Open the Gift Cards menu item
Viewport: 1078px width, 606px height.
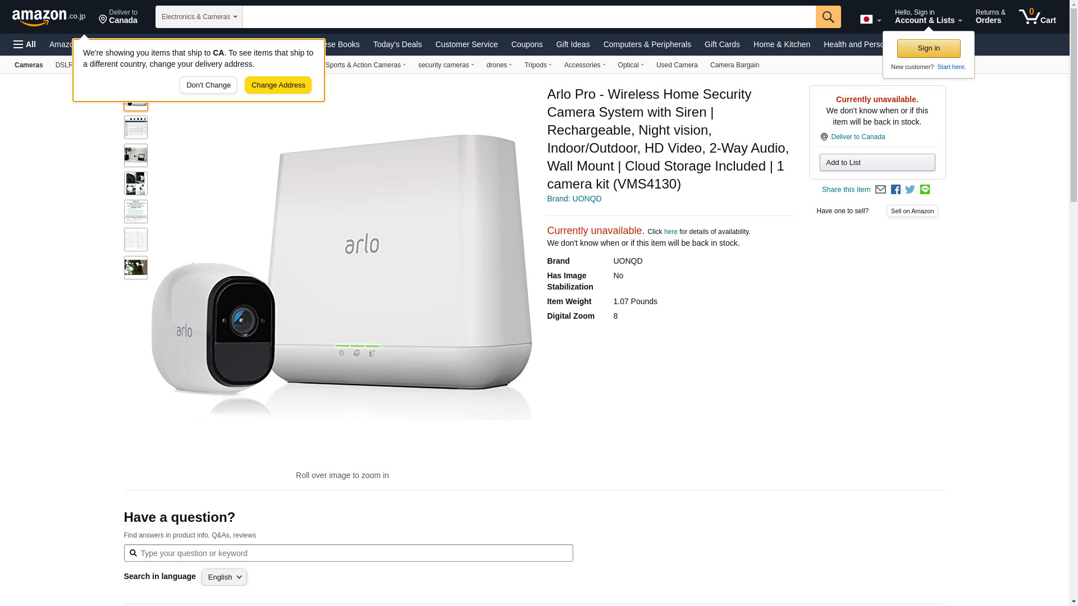tap(722, 44)
